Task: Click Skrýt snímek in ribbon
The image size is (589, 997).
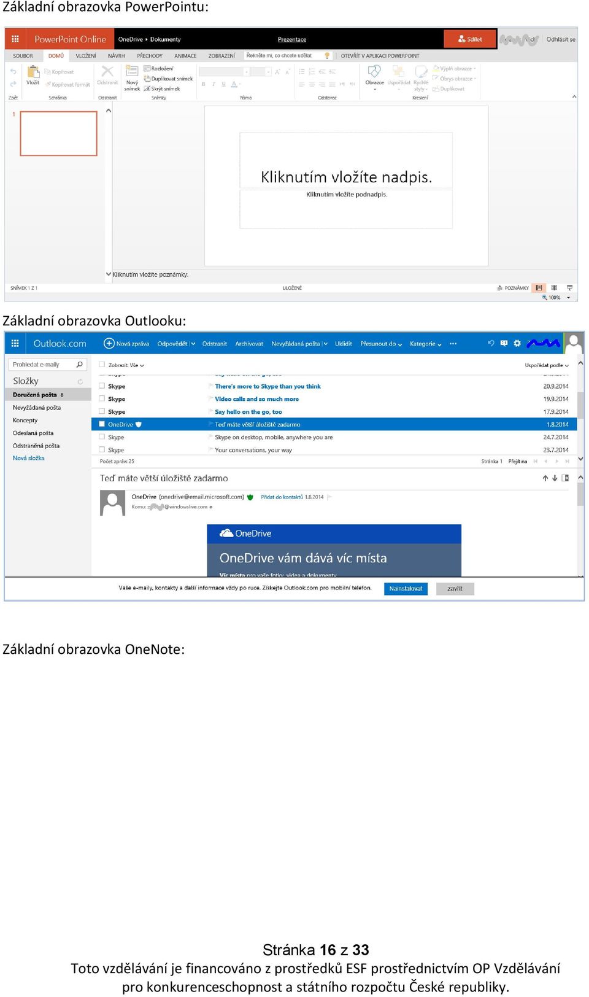Action: [162, 89]
